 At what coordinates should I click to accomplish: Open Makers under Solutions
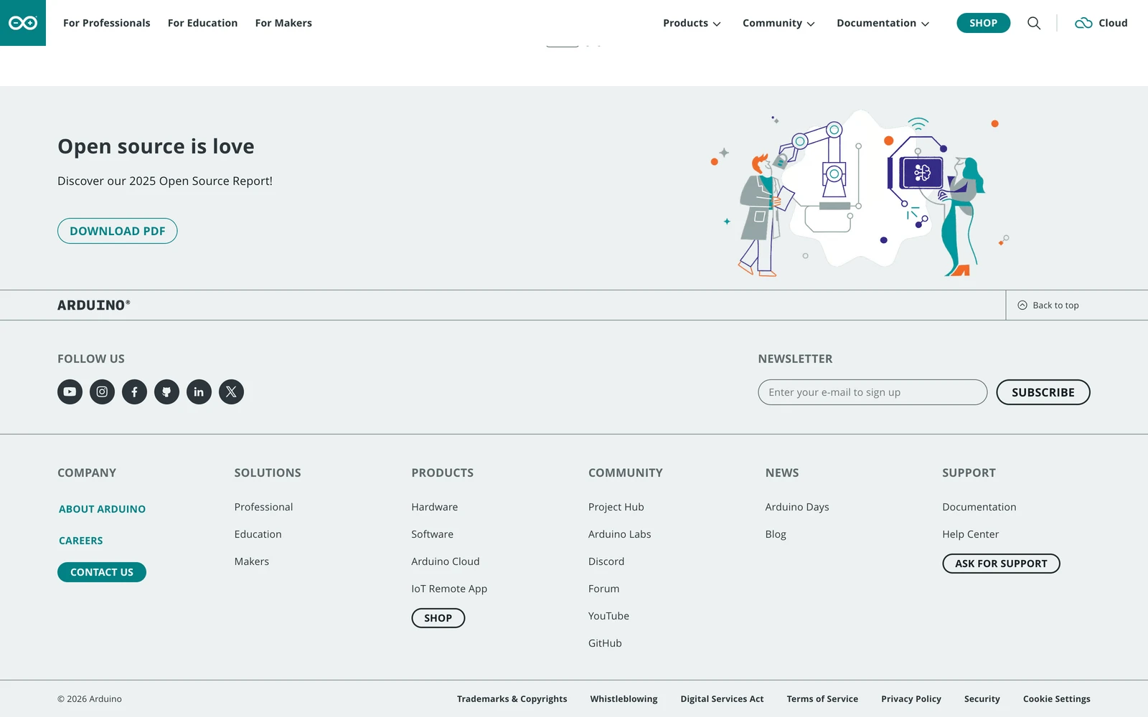click(x=252, y=561)
